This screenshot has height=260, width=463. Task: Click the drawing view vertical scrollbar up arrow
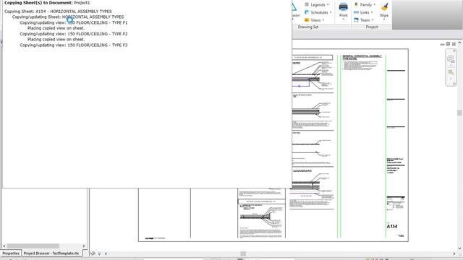(459, 43)
